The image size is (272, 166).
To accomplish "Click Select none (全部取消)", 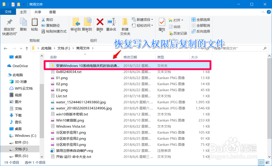I will pyautogui.click(x=201, y=25).
